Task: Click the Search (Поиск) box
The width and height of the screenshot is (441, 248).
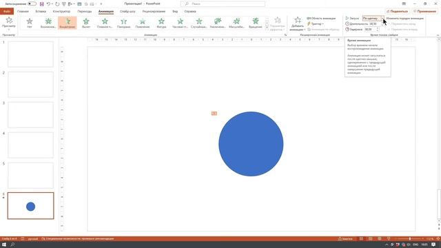Action: [223, 4]
